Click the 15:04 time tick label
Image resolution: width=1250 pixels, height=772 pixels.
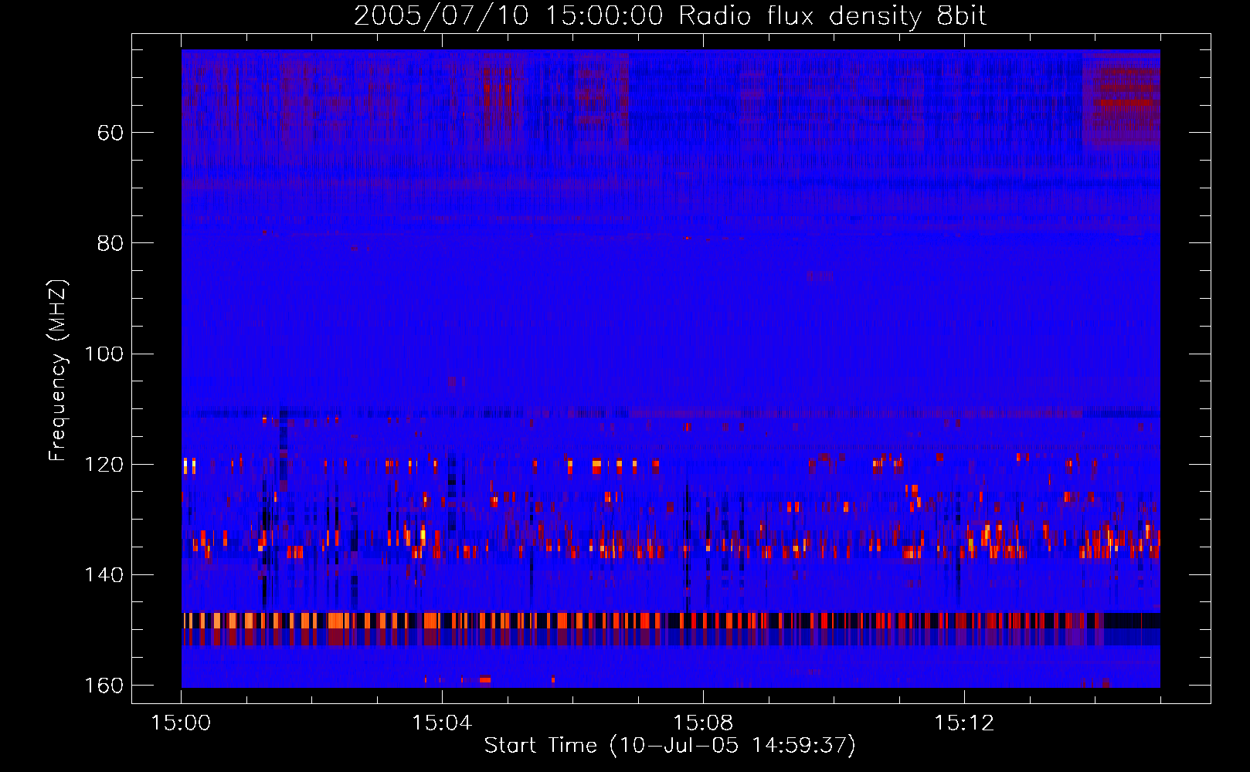pos(442,723)
